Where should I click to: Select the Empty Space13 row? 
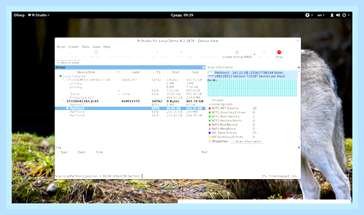tap(130, 98)
